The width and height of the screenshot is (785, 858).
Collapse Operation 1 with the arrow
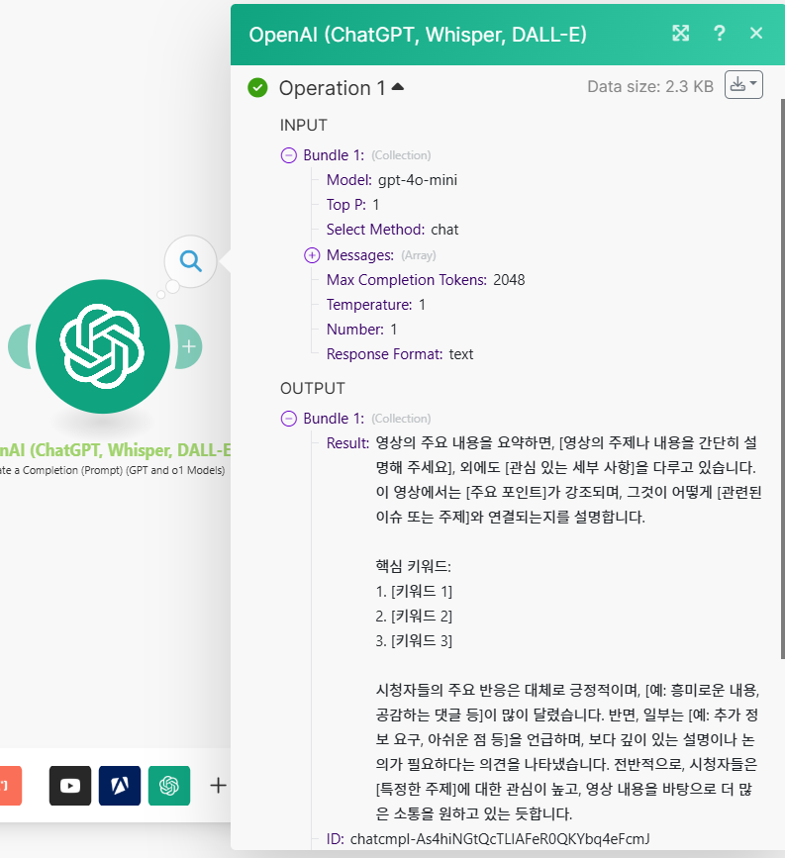pos(397,86)
